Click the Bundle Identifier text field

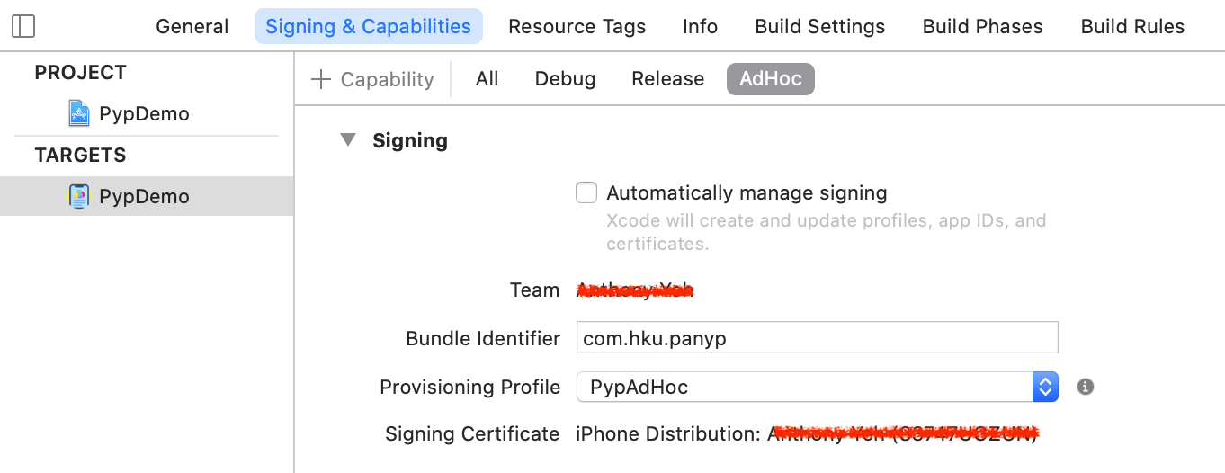[x=817, y=338]
